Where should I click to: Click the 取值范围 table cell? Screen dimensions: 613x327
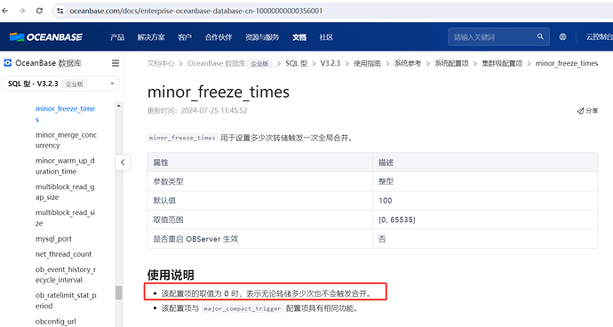[x=260, y=219]
